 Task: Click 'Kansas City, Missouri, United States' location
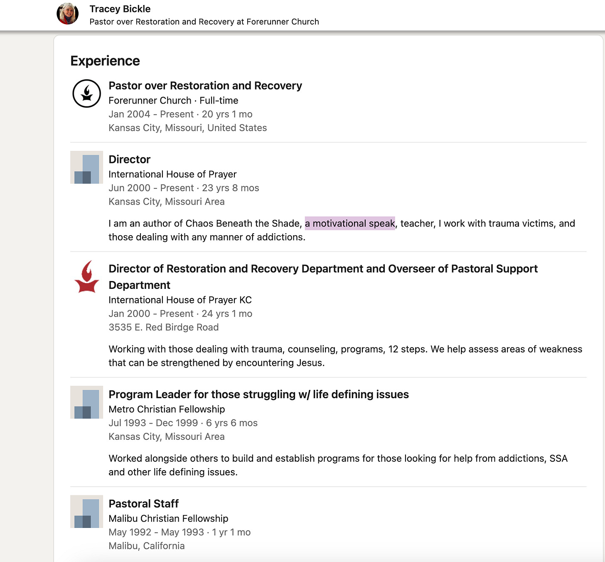coord(188,128)
